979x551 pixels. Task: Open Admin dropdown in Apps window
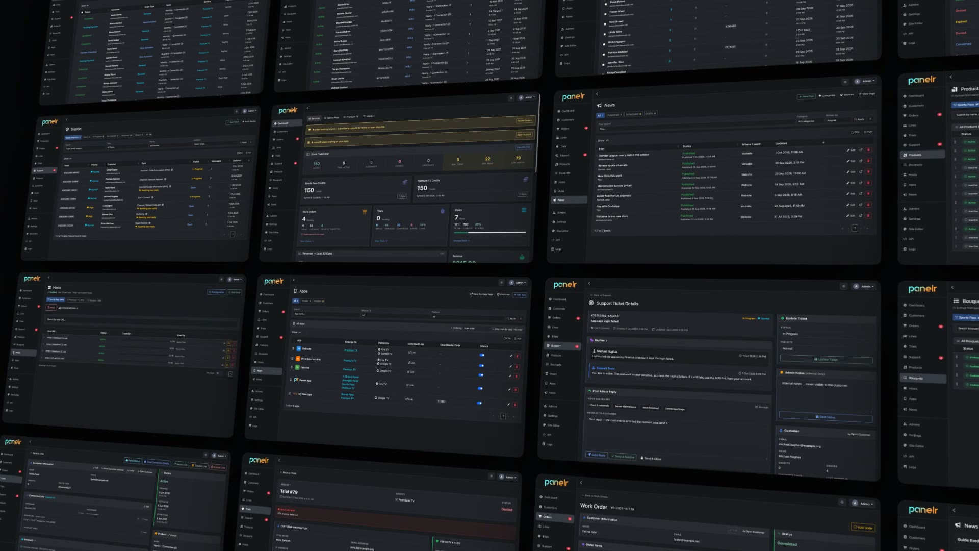coord(518,282)
